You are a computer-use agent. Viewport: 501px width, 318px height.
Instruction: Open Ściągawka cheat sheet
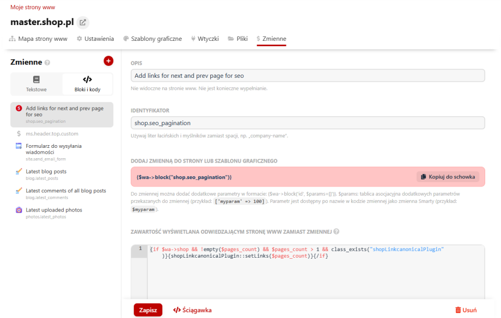tap(192, 310)
